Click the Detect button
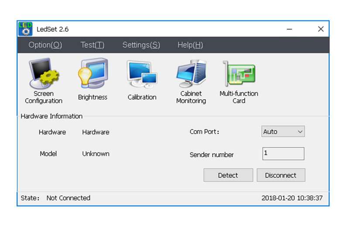 click(x=228, y=175)
